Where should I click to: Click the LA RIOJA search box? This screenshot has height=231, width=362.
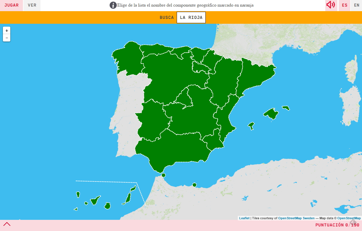point(191,17)
